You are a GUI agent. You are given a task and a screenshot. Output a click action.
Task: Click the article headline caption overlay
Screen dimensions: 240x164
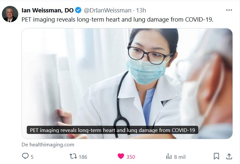point(112,130)
